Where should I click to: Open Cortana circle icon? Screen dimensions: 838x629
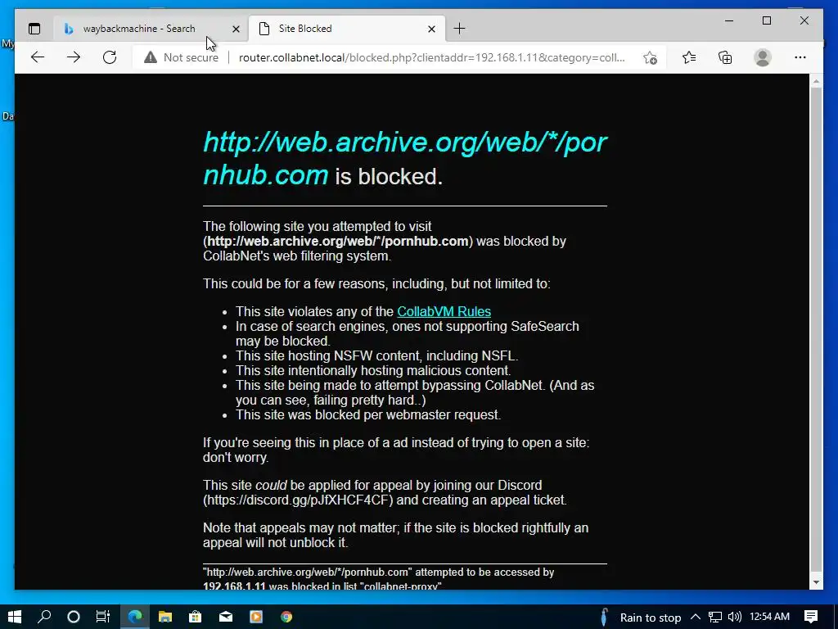(x=74, y=617)
